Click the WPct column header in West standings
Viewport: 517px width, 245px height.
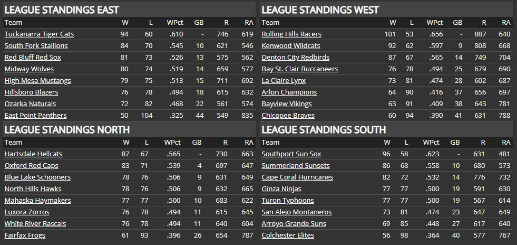tap(435, 23)
